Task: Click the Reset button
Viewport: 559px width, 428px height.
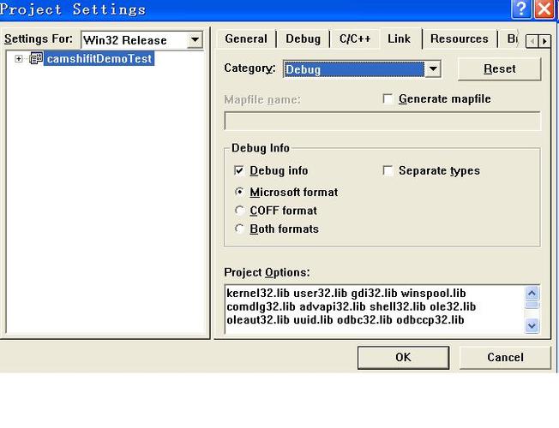Action: pyautogui.click(x=499, y=69)
